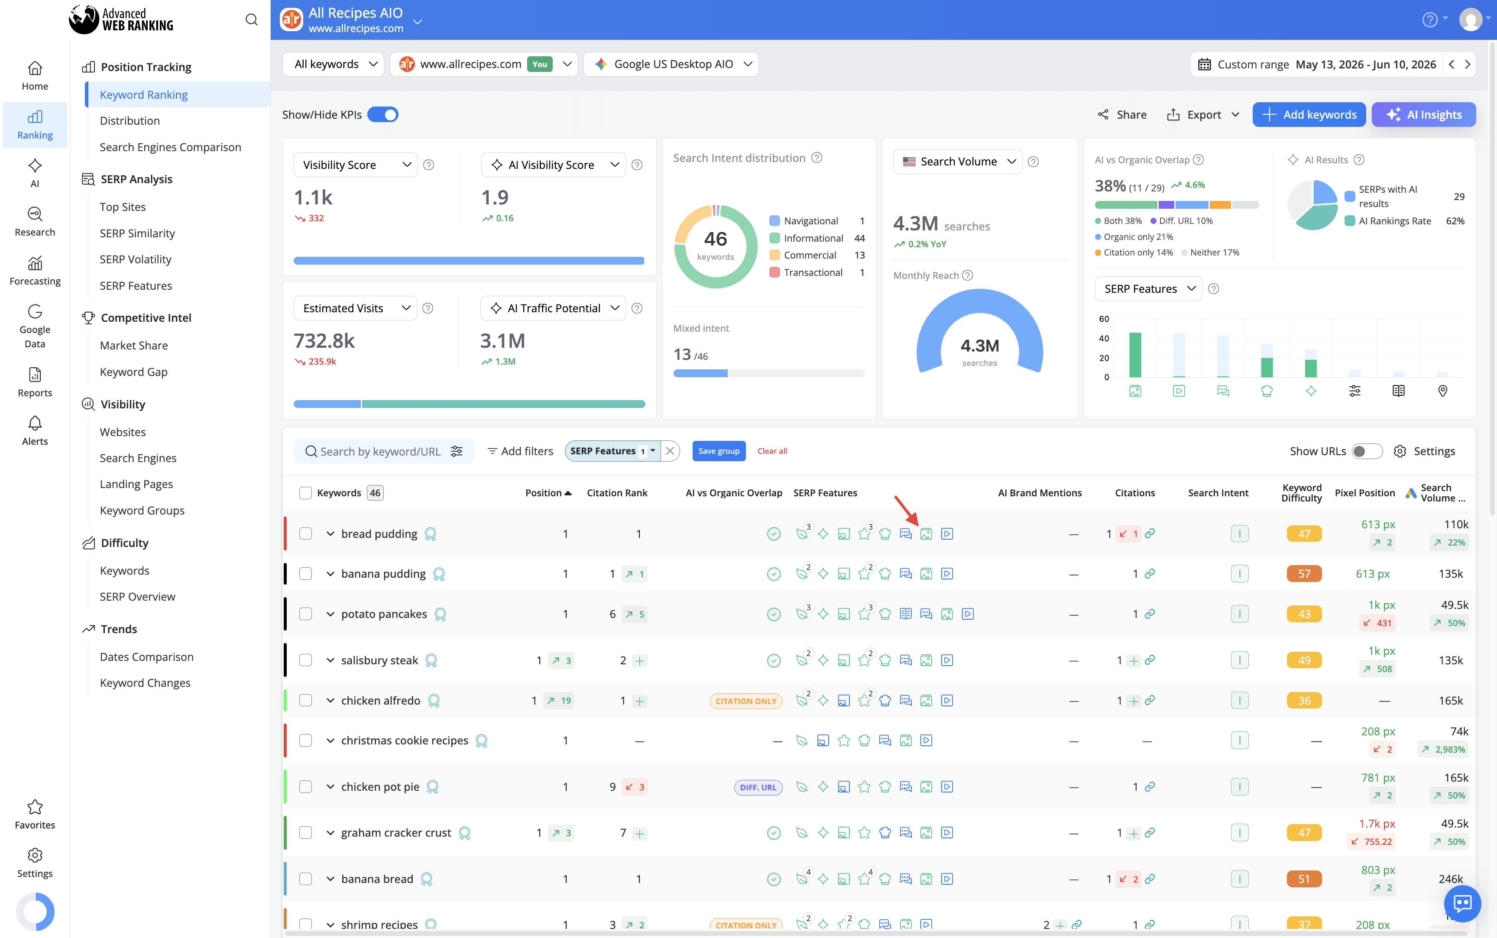Remove the SERP Features filter chip
Image resolution: width=1497 pixels, height=938 pixels.
[670, 451]
